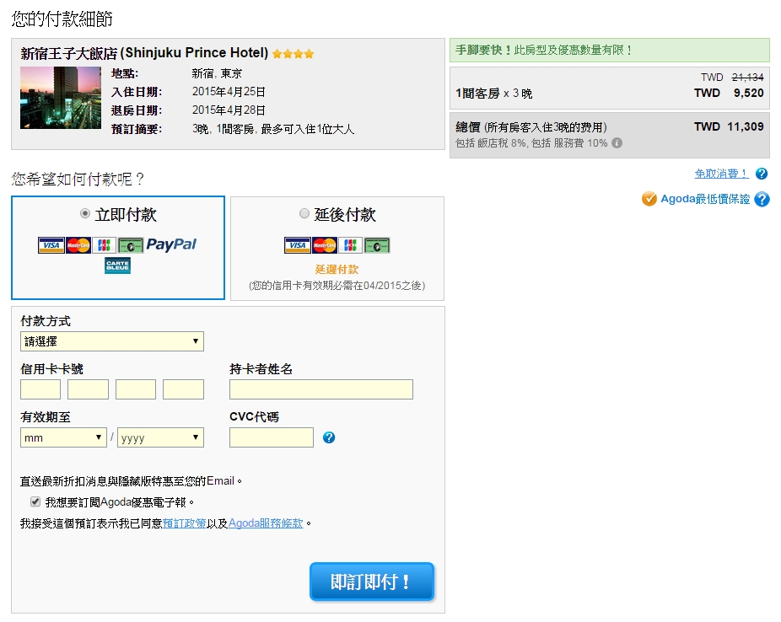
Task: Click the help icon beside the CVC field
Action: (x=329, y=437)
